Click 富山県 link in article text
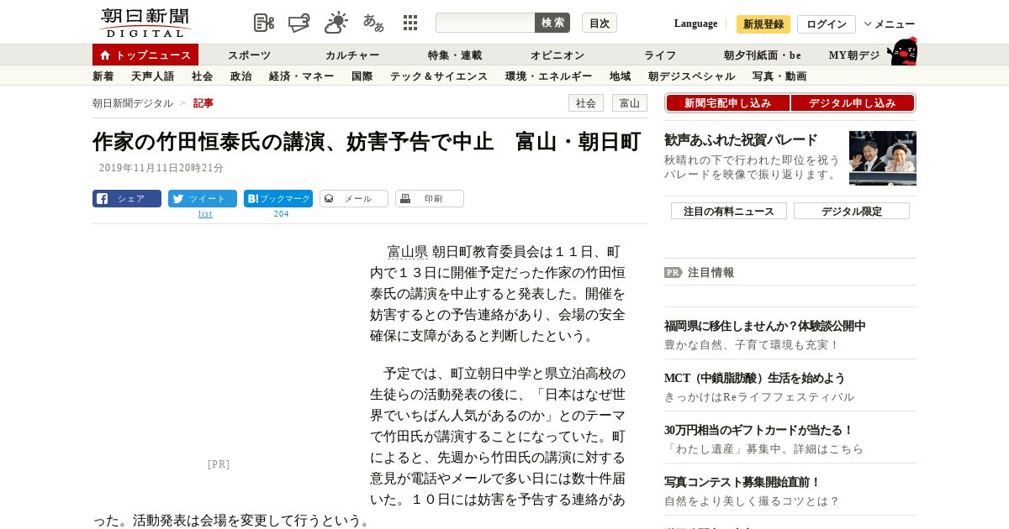Image resolution: width=1009 pixels, height=529 pixels. (x=407, y=252)
